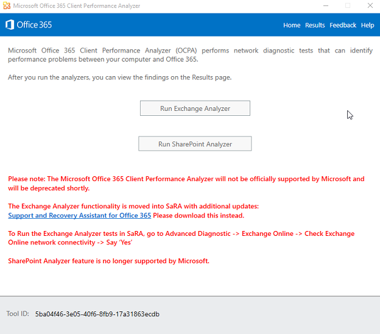Click the disabled maximize button
Image resolution: width=380 pixels, height=334 pixels.
(x=348, y=5)
